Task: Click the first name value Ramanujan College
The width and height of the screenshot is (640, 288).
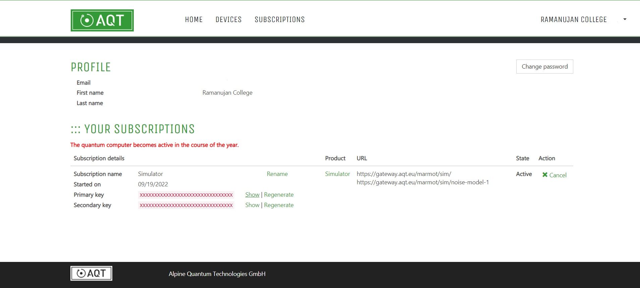Action: [227, 93]
